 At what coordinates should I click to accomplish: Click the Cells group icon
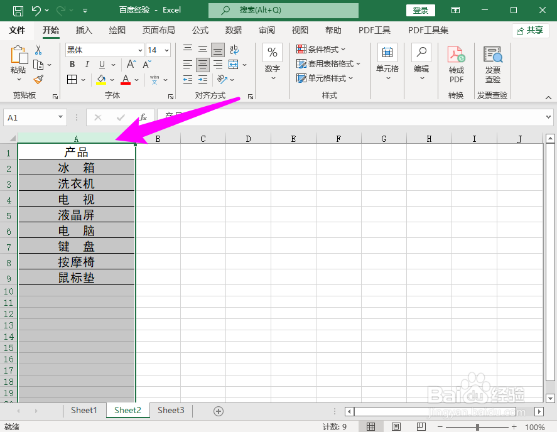[x=387, y=53]
